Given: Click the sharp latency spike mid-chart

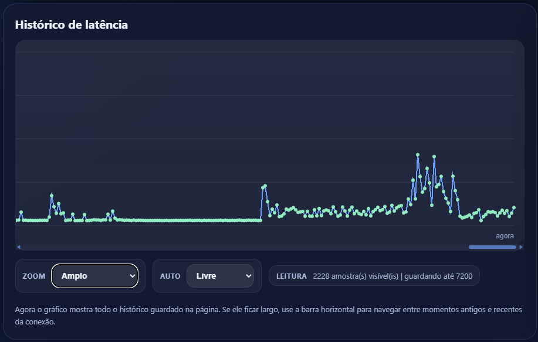Looking at the screenshot, I should tap(265, 186).
